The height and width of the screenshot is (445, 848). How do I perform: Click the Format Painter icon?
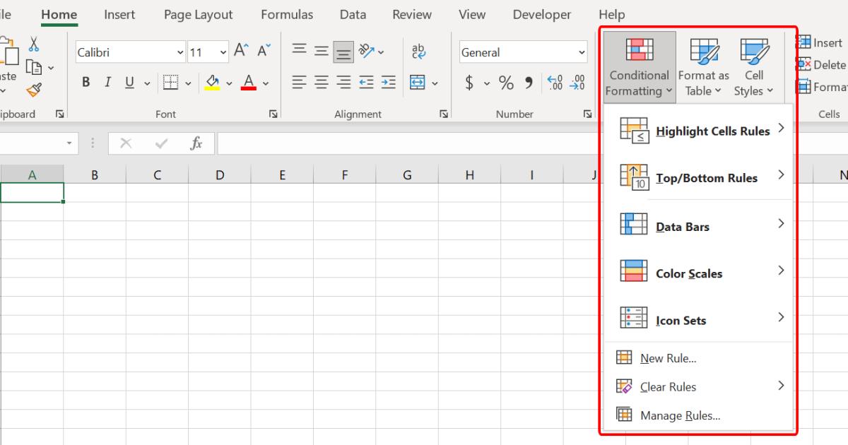[x=32, y=90]
